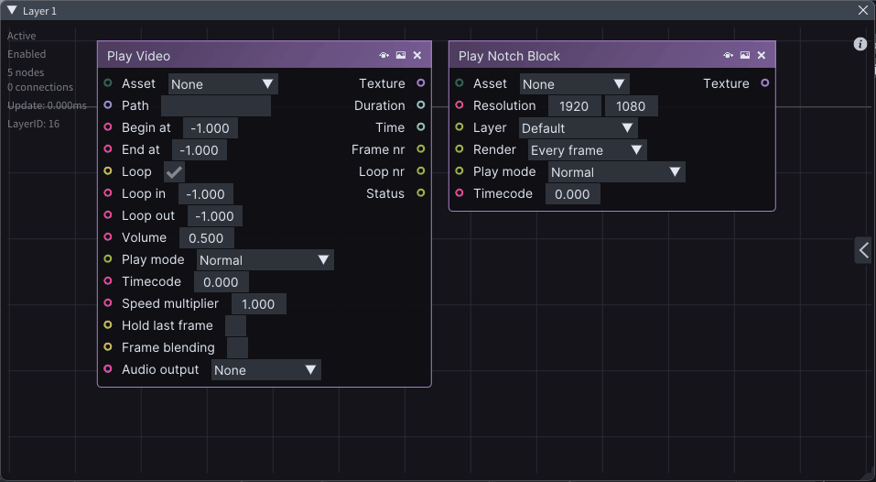Click the Begin at value field
876x482 pixels.
tap(210, 128)
